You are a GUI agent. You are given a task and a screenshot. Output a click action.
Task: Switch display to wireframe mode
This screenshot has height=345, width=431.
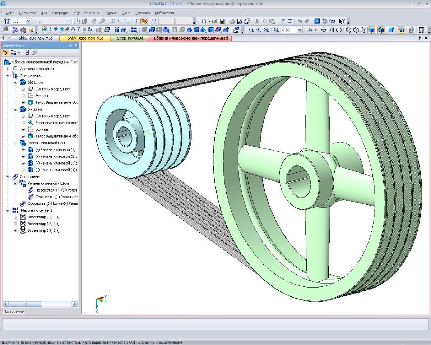[x=348, y=30]
